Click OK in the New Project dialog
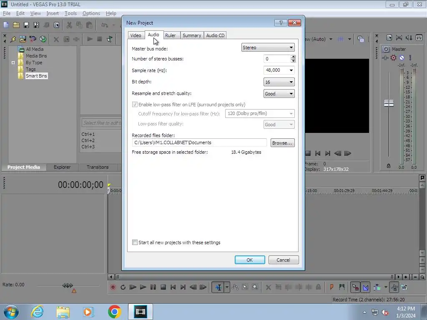This screenshot has width=427, height=320. [250, 260]
